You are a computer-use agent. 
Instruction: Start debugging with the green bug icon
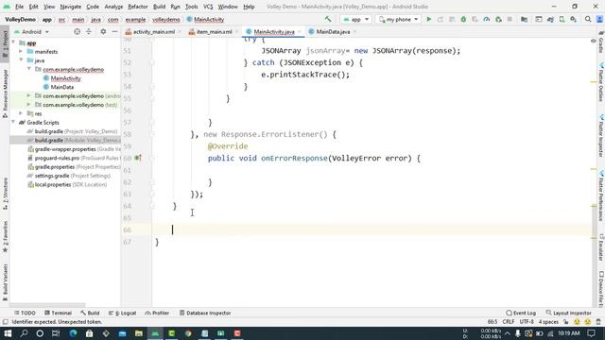(x=463, y=19)
